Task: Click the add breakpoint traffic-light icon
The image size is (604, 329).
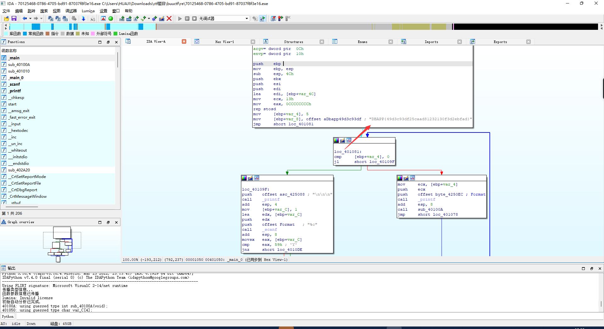Action: tap(280, 19)
